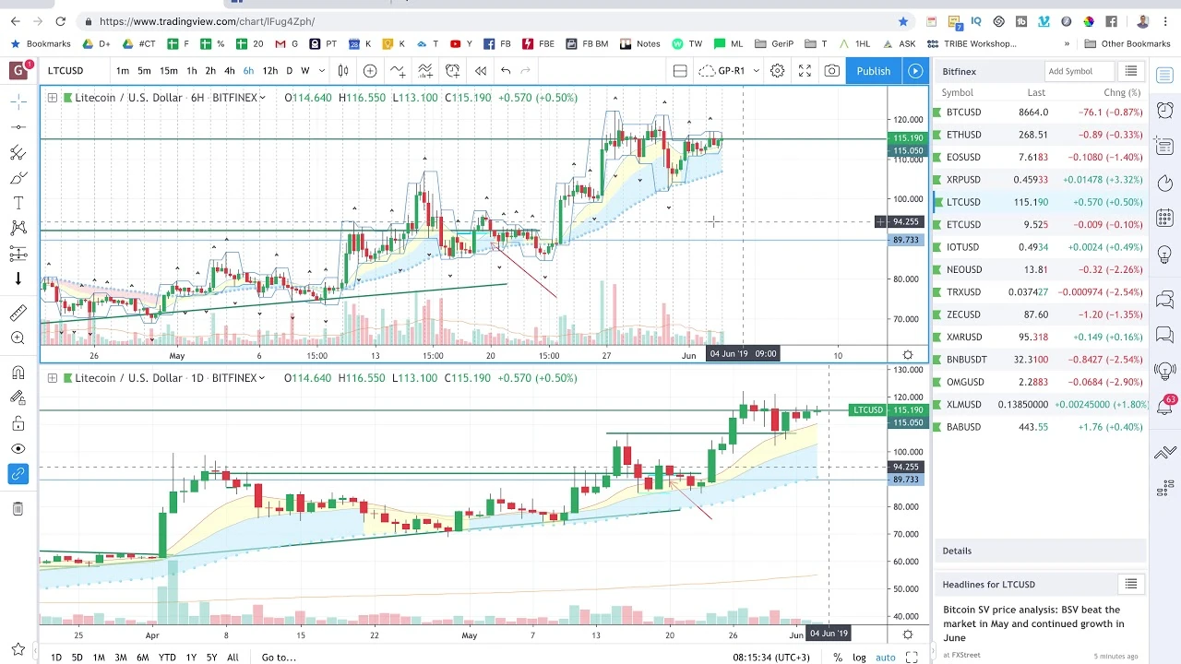Open the candlestick chart style selector
This screenshot has height=664, width=1181.
click(x=343, y=71)
